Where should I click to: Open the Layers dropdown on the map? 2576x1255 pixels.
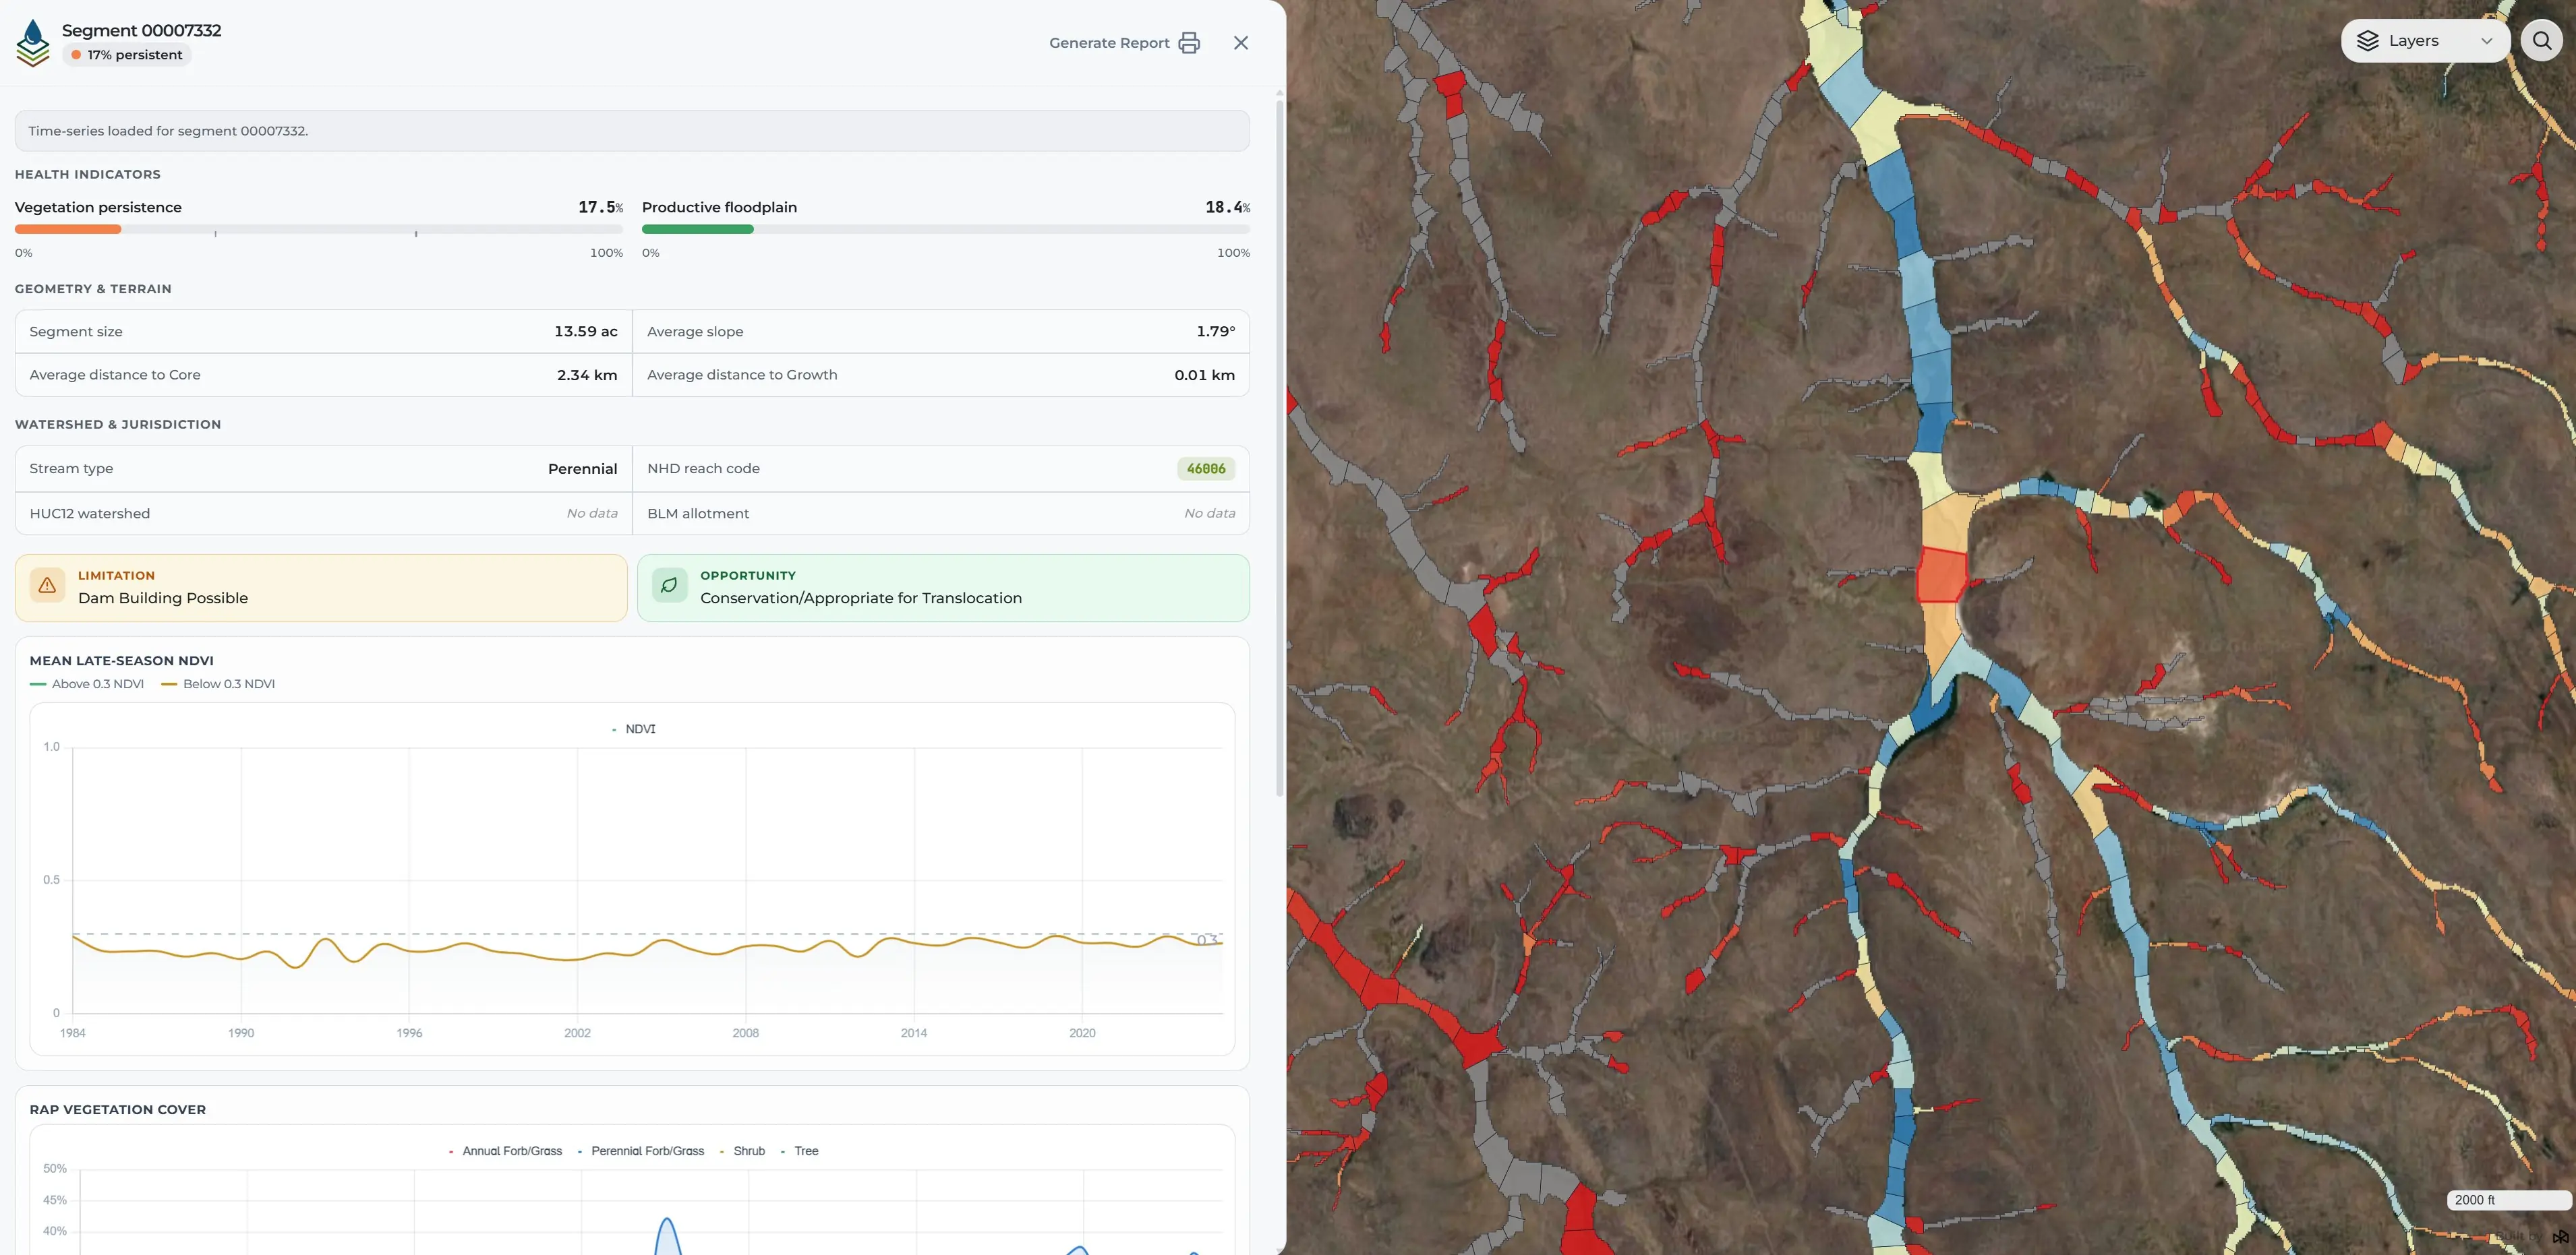2425,41
